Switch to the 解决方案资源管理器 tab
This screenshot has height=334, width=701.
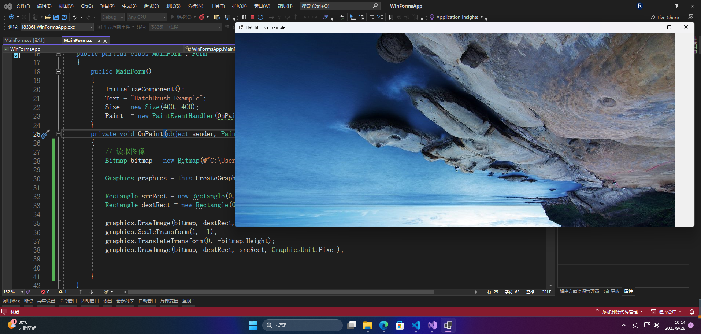tap(579, 291)
